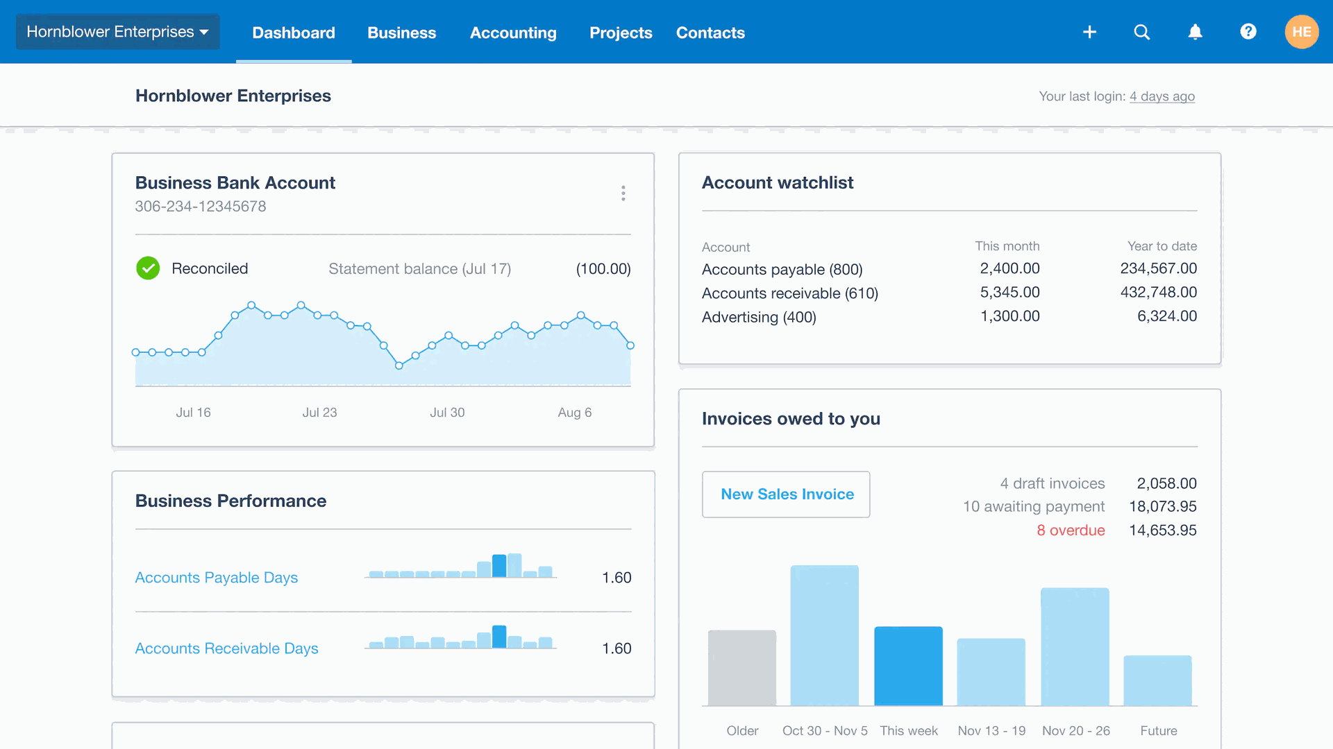This screenshot has width=1333, height=749.
Task: Open notifications bell
Action: (1195, 32)
